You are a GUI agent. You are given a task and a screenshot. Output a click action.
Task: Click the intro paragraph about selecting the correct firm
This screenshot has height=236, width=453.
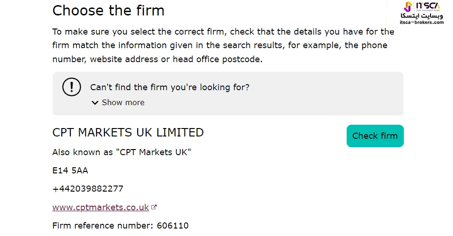[223, 45]
